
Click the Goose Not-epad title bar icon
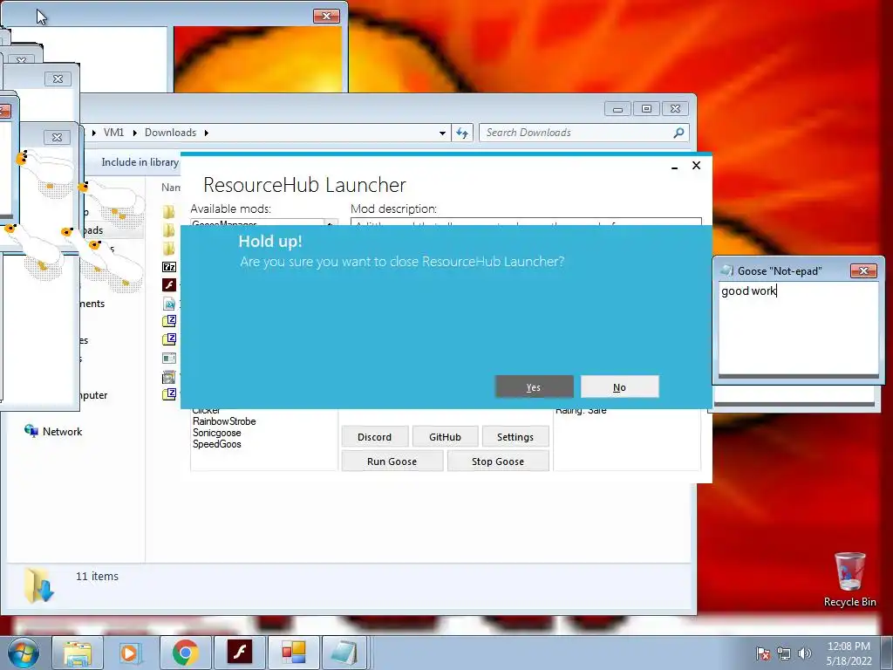727,270
